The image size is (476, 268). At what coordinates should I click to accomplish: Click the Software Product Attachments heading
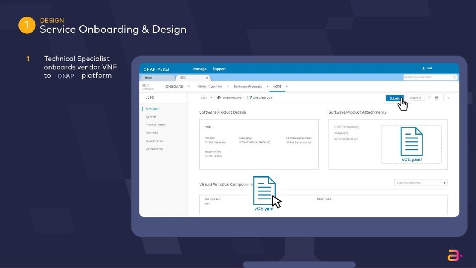coord(357,112)
